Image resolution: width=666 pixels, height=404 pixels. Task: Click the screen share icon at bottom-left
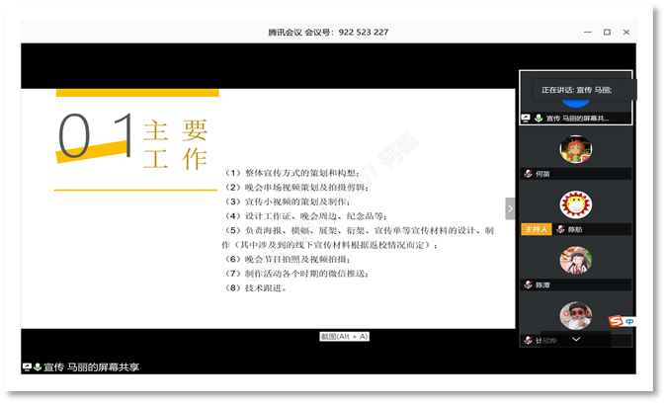(27, 367)
